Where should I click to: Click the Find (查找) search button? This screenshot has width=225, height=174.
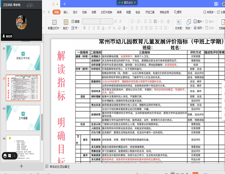click(177, 12)
